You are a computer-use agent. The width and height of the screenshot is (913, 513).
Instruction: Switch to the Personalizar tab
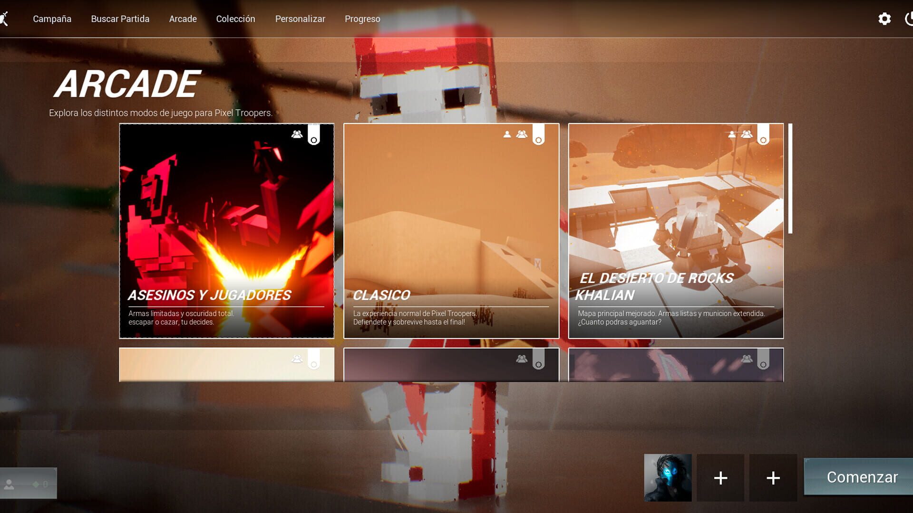pos(300,19)
